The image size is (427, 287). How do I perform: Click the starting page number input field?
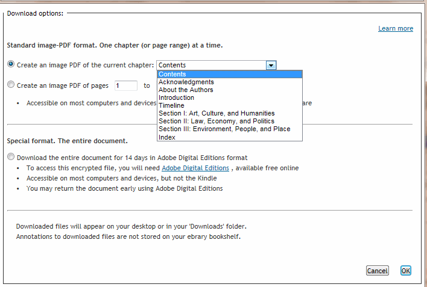(x=125, y=85)
